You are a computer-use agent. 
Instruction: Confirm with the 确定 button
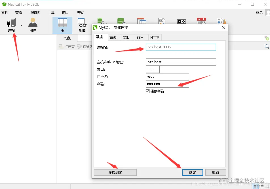coord(193,173)
